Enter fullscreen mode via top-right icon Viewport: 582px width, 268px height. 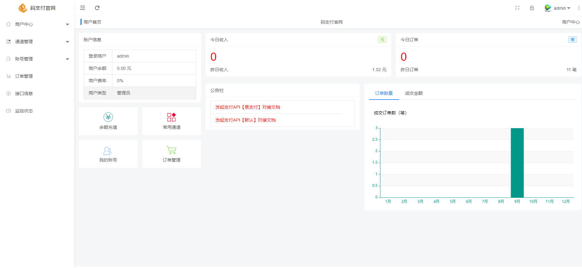(x=517, y=8)
